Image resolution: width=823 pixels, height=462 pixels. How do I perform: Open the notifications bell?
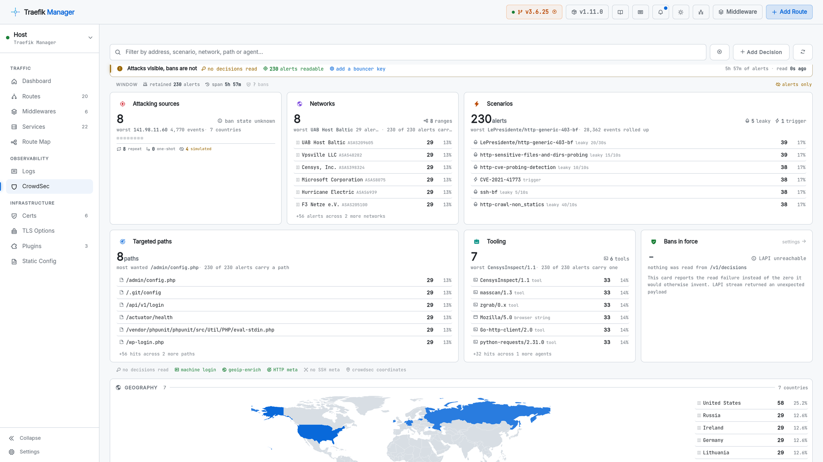pos(661,12)
